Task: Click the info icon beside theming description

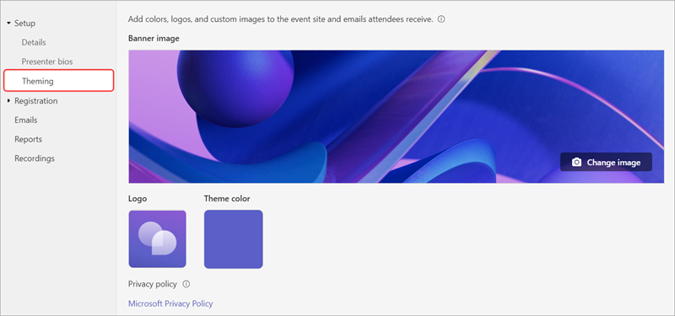Action: point(441,19)
